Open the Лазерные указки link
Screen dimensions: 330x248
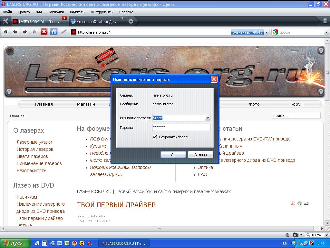34,142
